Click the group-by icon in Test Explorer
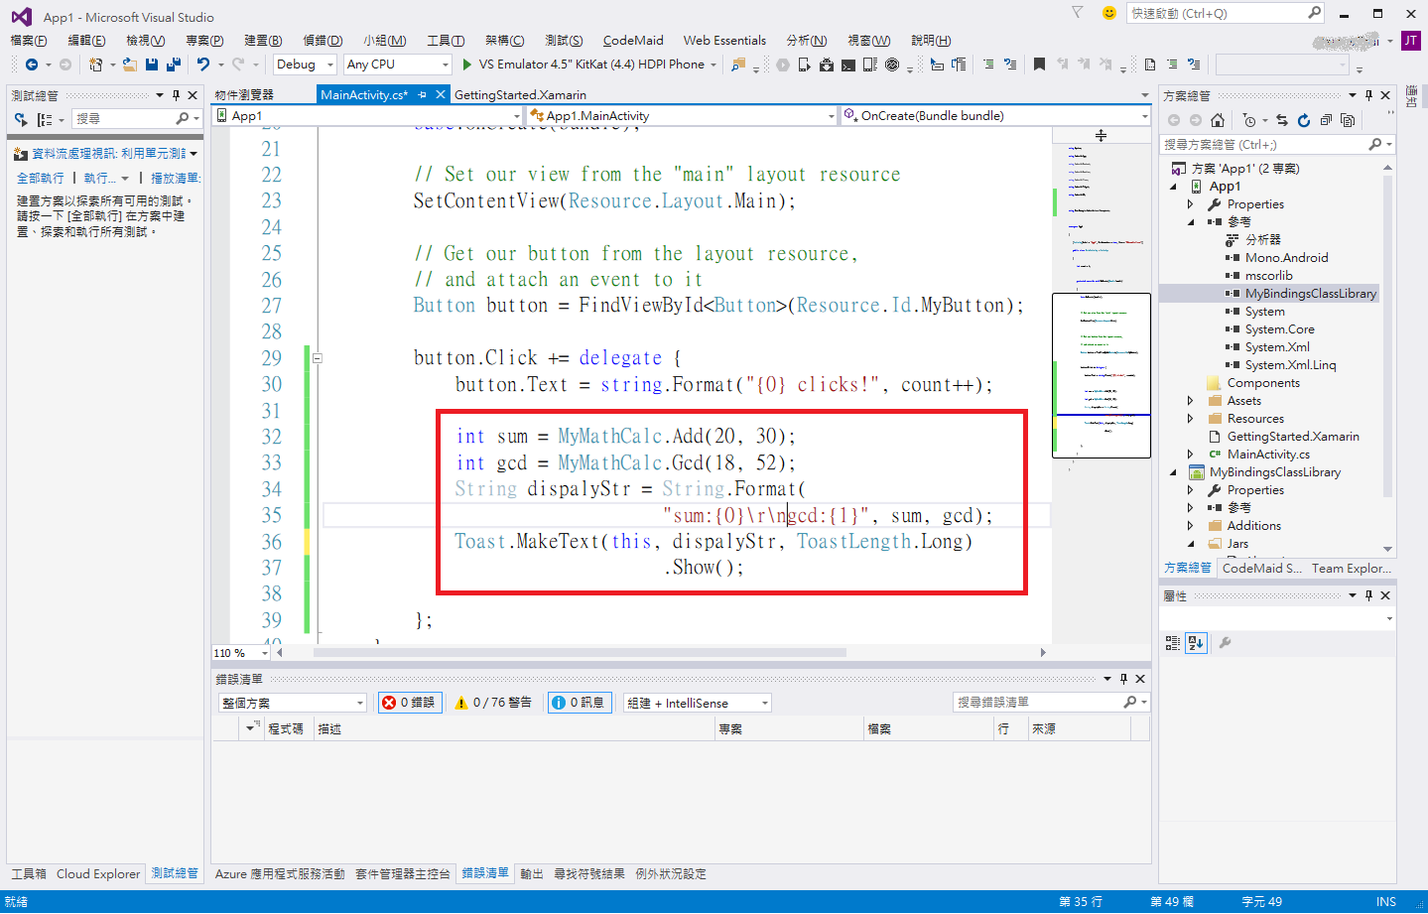The image size is (1428, 914). pyautogui.click(x=45, y=119)
